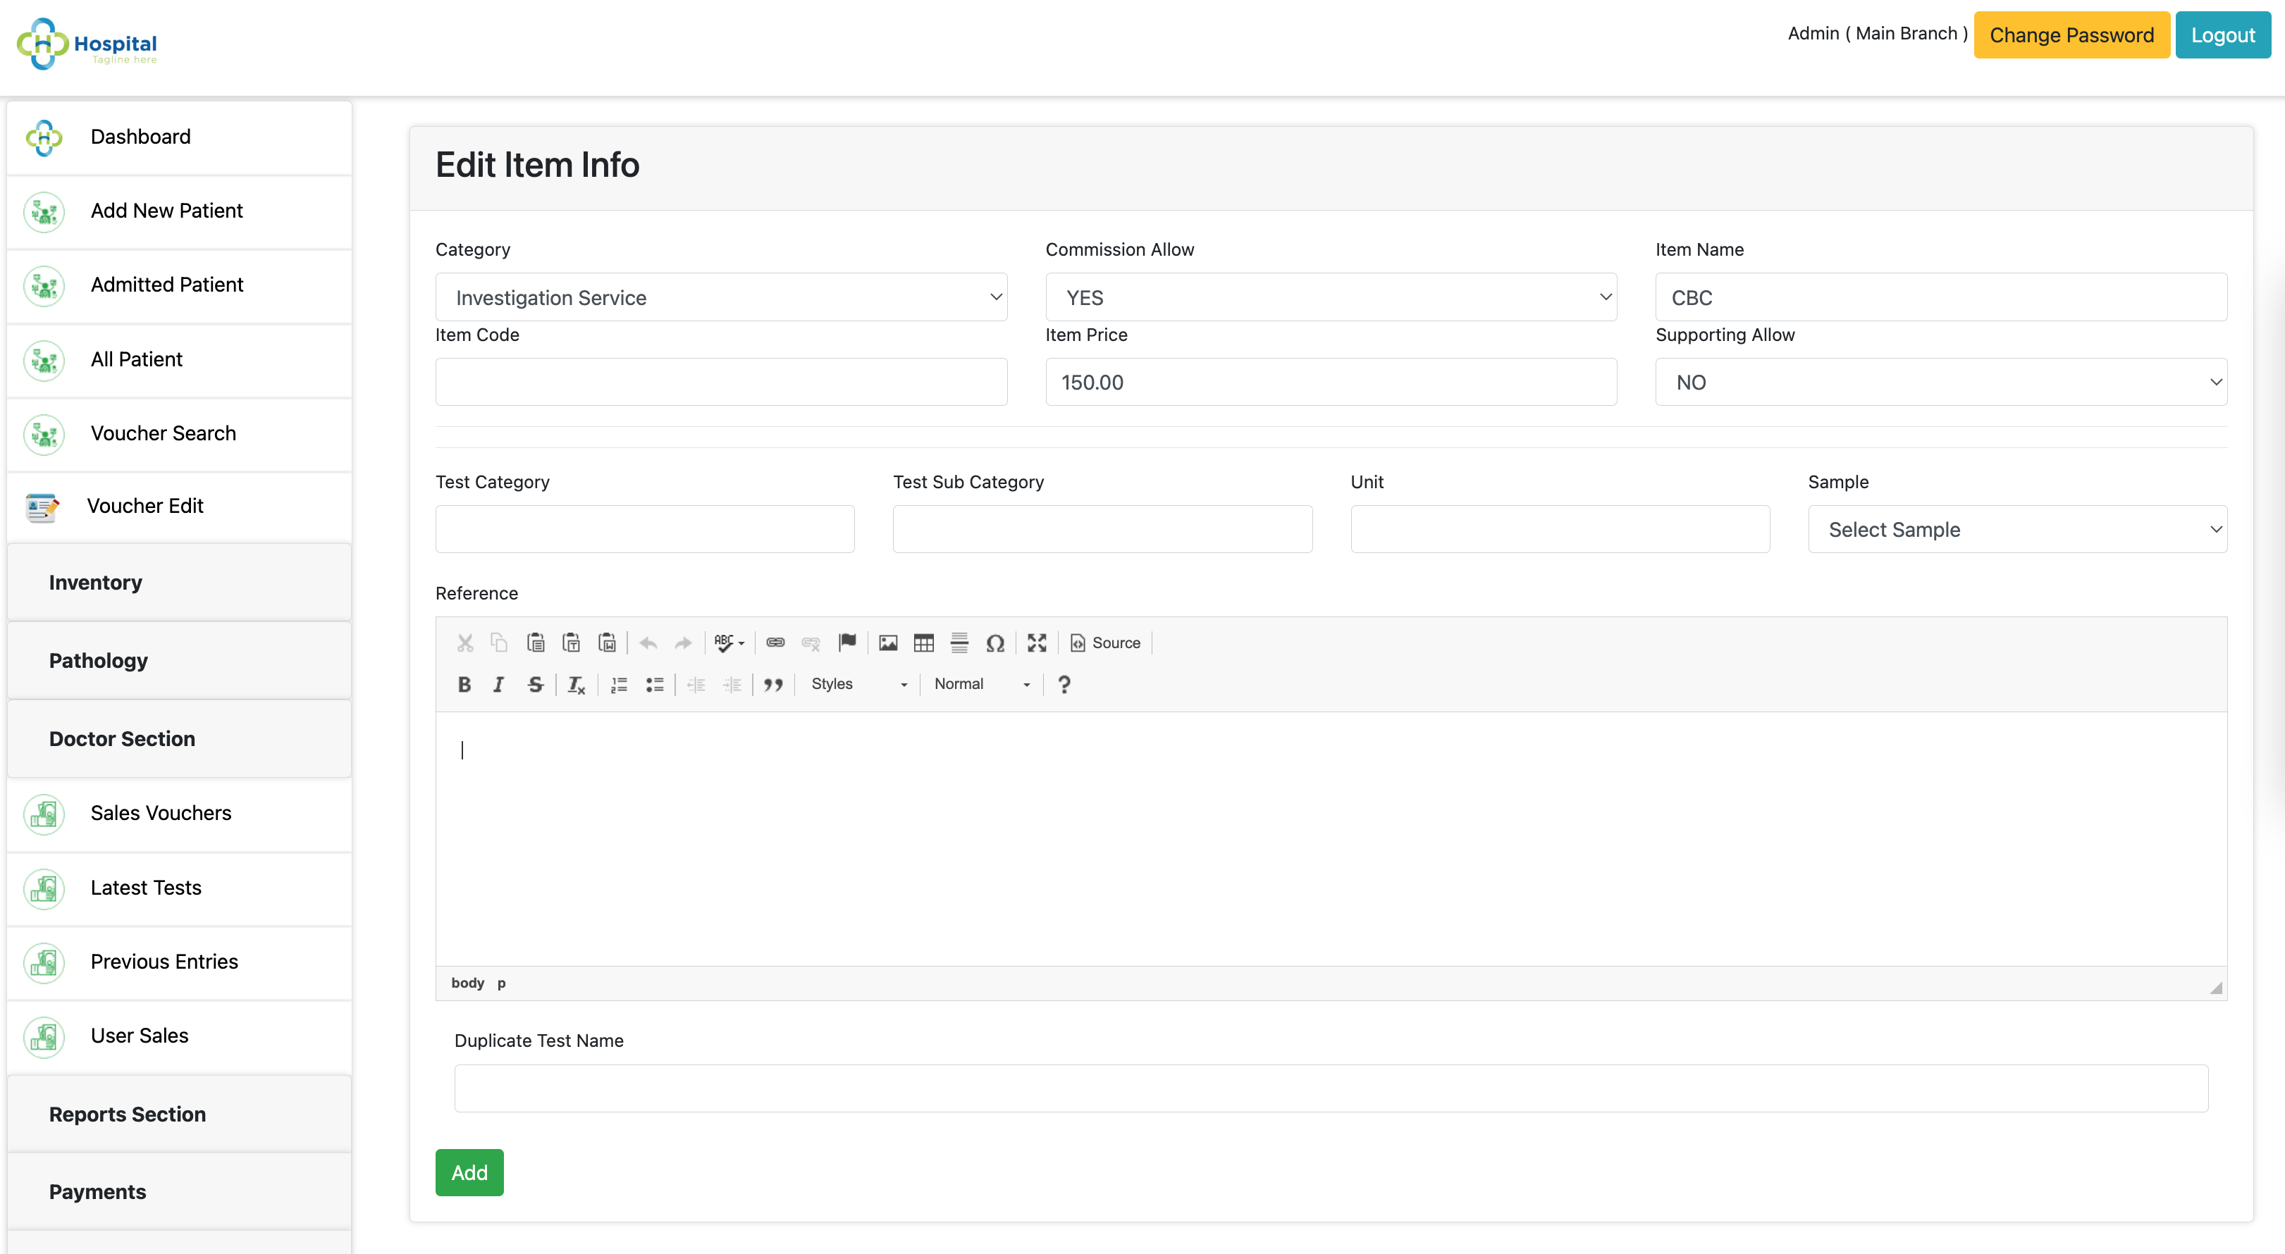Open Voucher Search page
2285x1254 pixels.
pyautogui.click(x=179, y=435)
